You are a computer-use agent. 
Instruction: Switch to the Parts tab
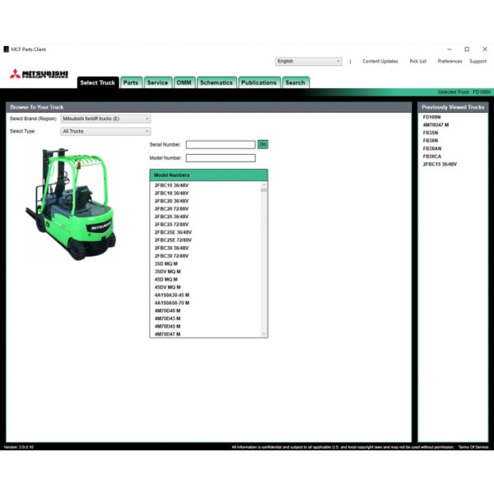[131, 82]
